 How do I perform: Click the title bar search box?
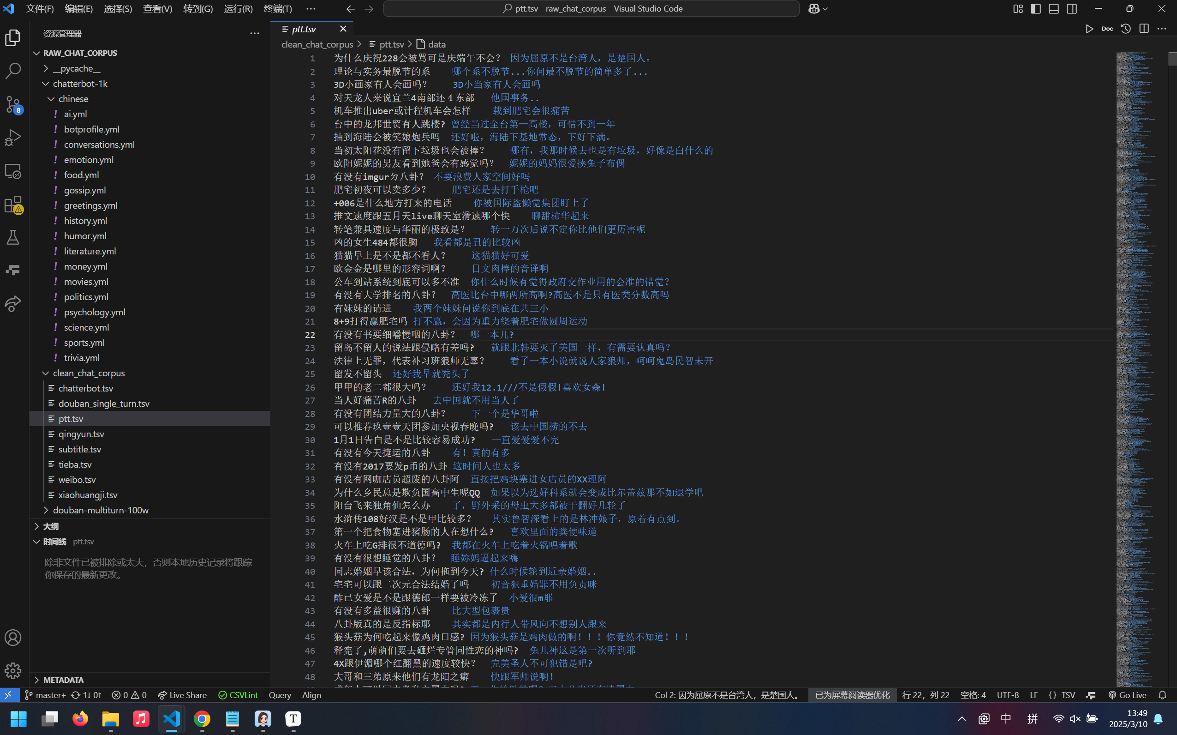tap(591, 9)
